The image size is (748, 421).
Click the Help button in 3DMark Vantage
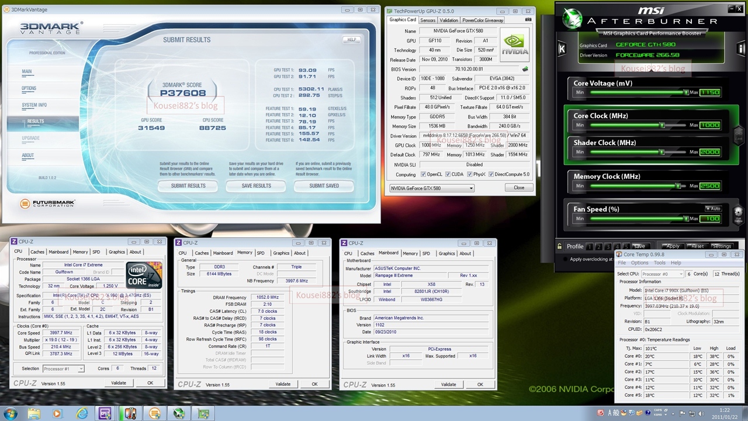pos(351,40)
